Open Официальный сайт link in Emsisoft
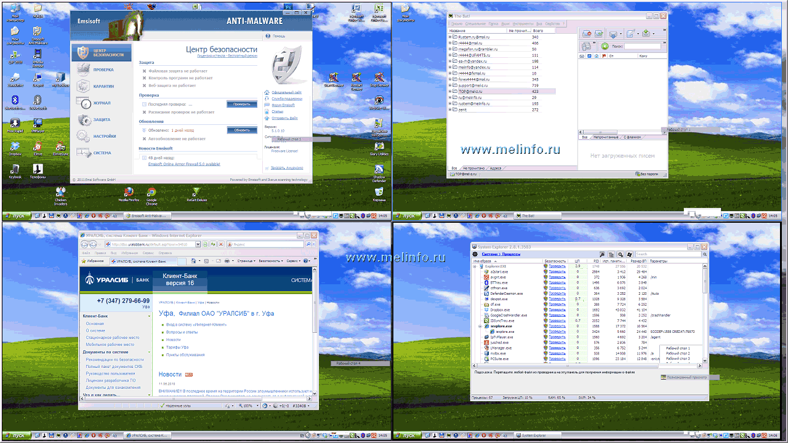 coord(286,92)
